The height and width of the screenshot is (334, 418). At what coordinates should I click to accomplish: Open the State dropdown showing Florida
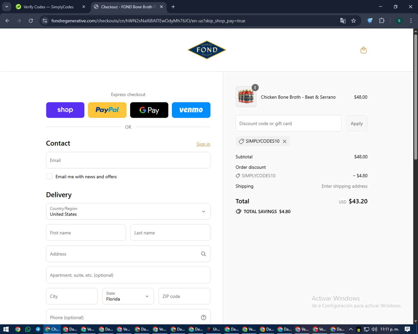point(128,296)
